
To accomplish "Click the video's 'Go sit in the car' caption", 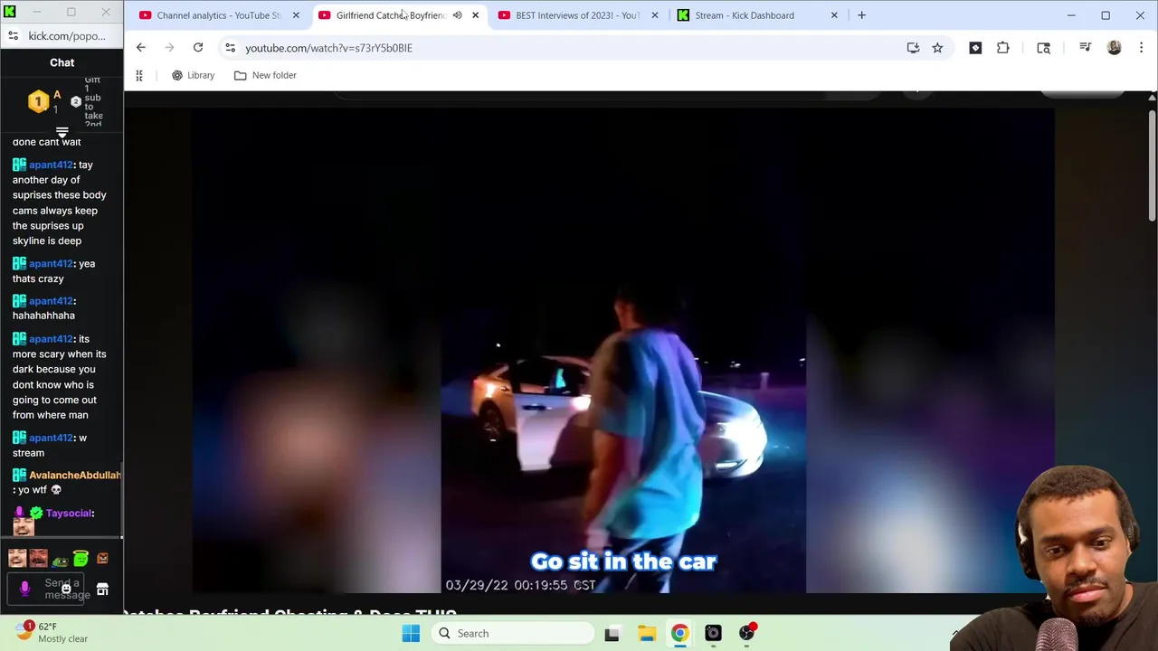I will (x=623, y=561).
